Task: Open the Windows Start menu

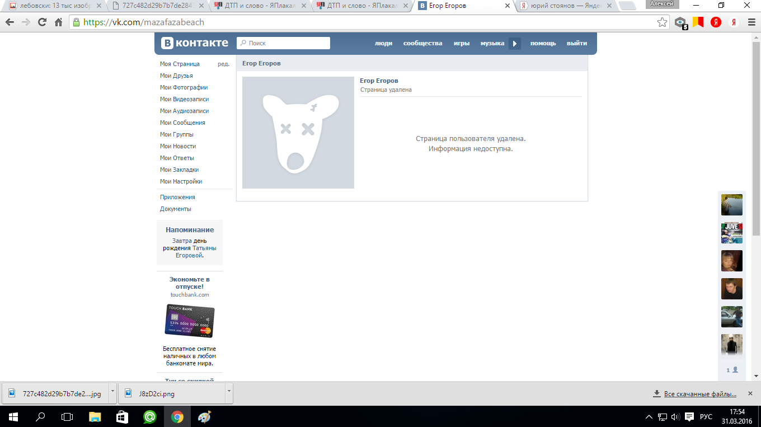Action: tap(13, 416)
